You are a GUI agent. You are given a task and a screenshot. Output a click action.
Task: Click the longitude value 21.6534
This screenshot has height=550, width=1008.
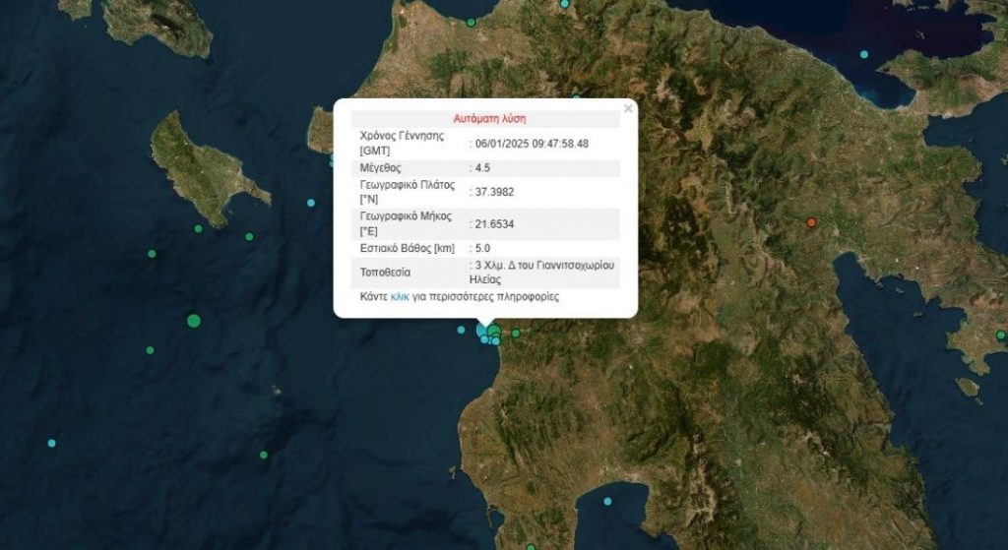pyautogui.click(x=494, y=224)
